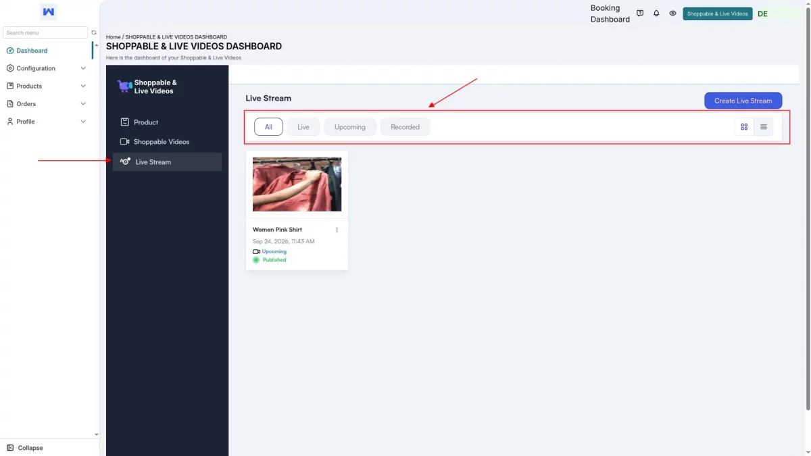The height and width of the screenshot is (456, 811).
Task: Open the three-dot menu on the Women Pink Shirt card
Action: point(337,230)
